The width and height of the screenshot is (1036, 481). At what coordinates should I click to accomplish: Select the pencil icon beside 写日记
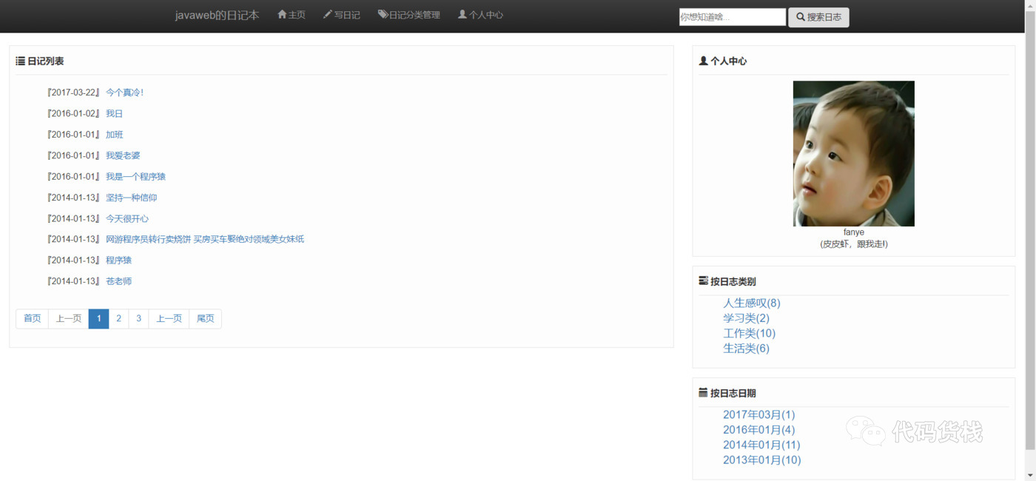click(x=326, y=13)
